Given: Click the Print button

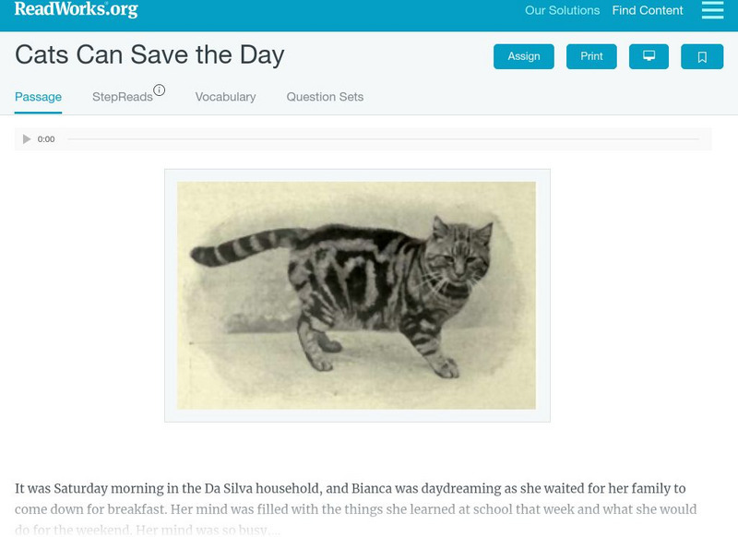Looking at the screenshot, I should click(x=591, y=56).
